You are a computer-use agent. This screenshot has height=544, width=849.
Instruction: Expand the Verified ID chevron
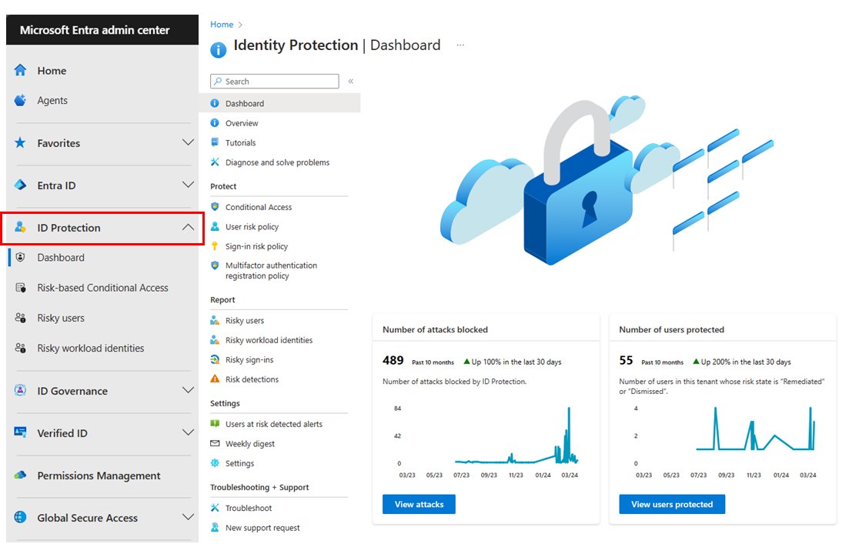pyautogui.click(x=188, y=432)
